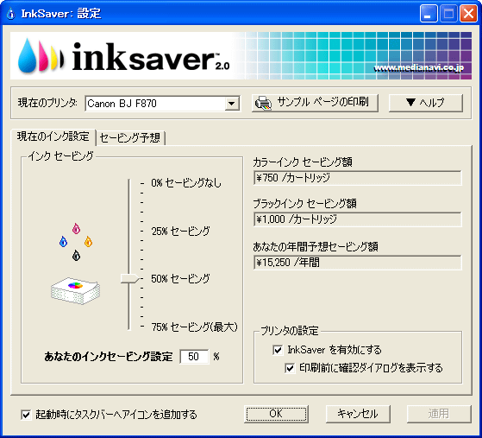482x438 pixels.
Task: Minimize the InkSaver settings window
Action: 429,14
